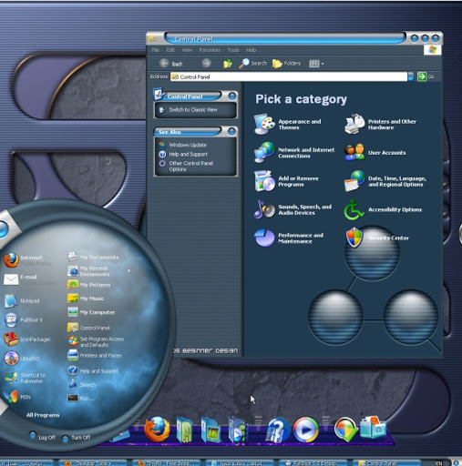
Task: Open Network and Internet Connections category
Action: (294, 153)
